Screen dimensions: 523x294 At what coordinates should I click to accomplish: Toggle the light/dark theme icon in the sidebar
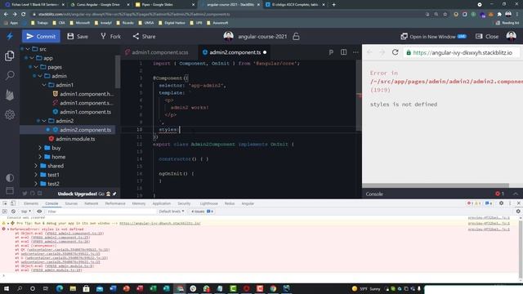[x=10, y=178]
